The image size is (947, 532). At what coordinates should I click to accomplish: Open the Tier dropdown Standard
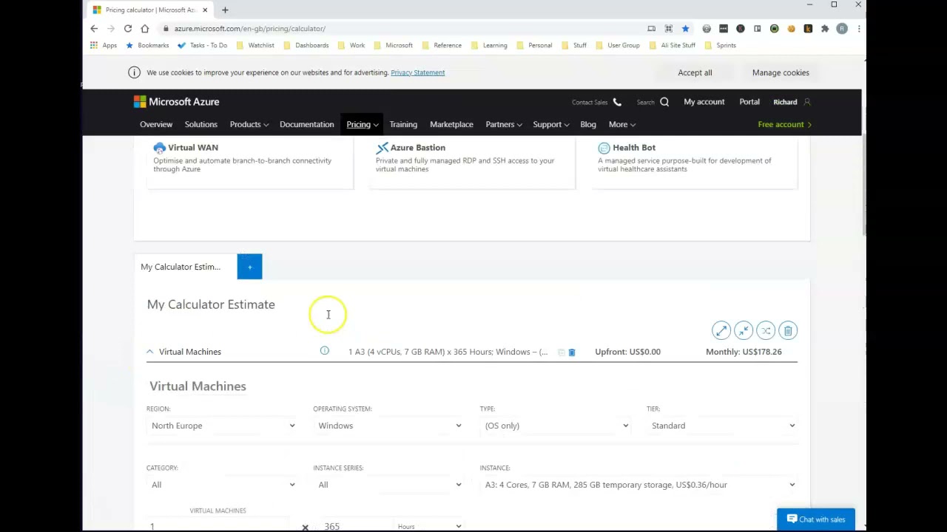click(x=722, y=426)
